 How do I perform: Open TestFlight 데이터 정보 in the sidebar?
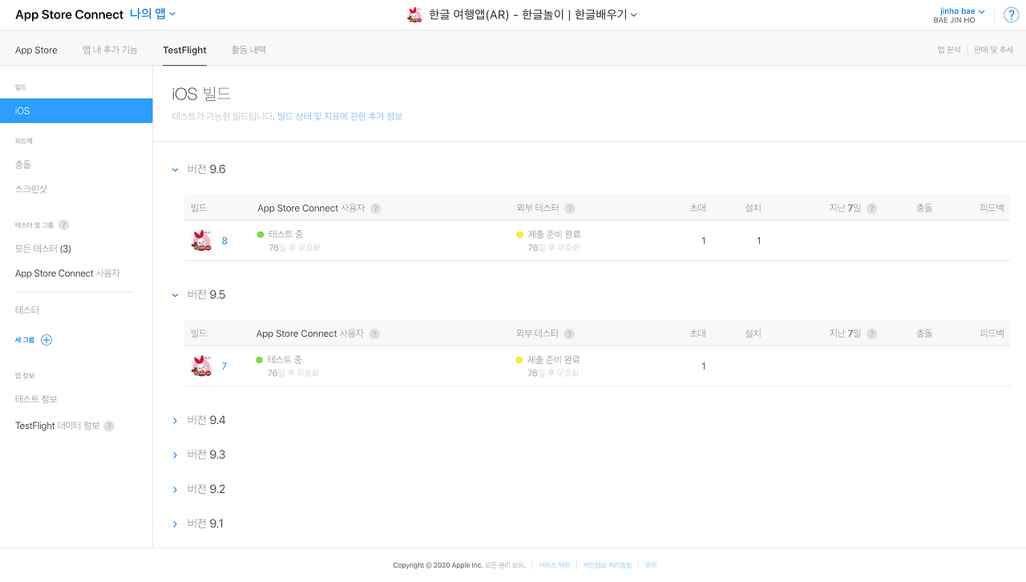58,426
